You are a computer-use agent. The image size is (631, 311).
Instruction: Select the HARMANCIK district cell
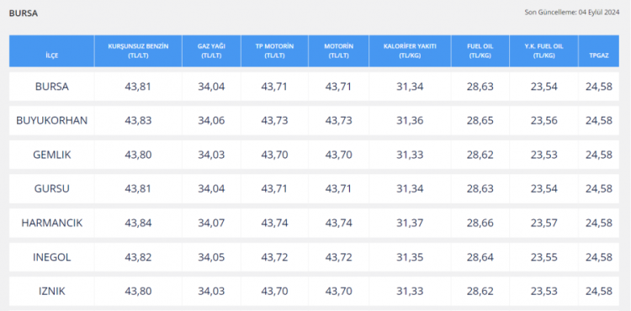click(52, 223)
